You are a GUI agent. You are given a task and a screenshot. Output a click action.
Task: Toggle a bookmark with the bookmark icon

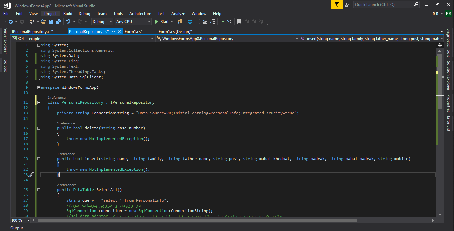point(239,22)
